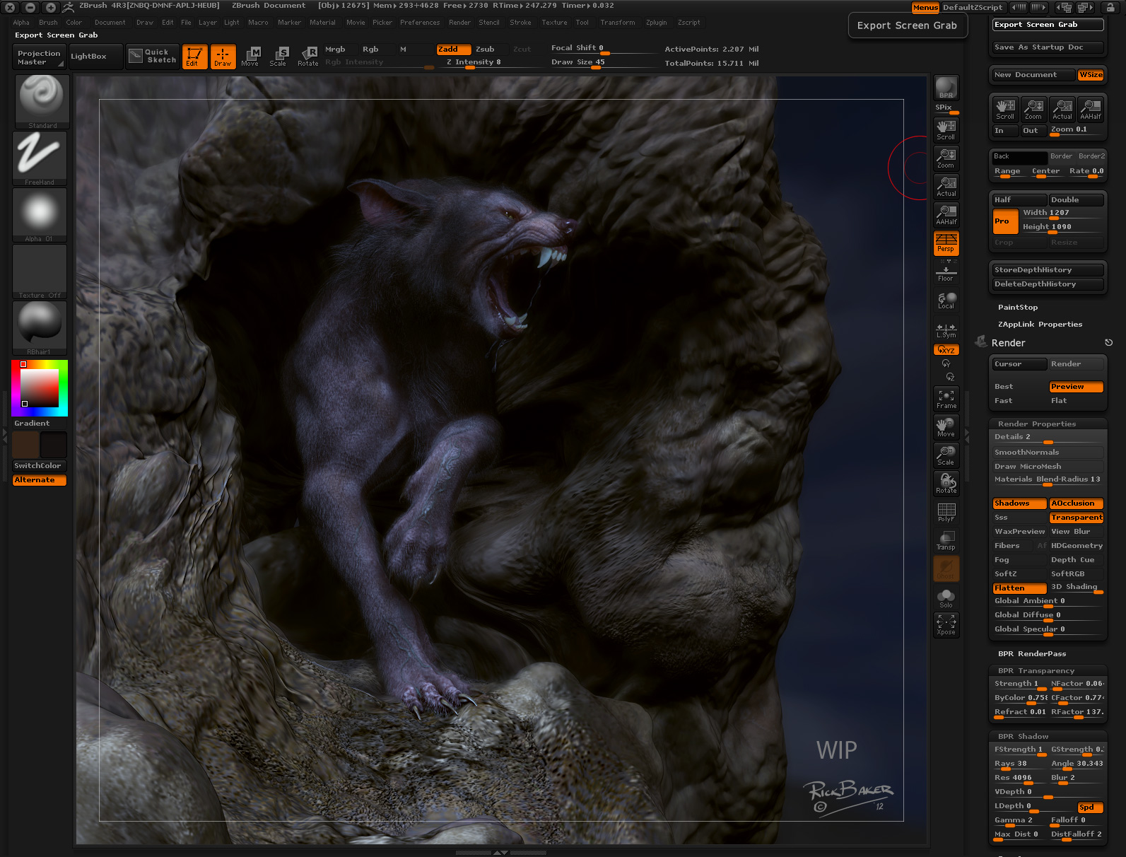Toggle L.Sym local symmetry

click(946, 330)
